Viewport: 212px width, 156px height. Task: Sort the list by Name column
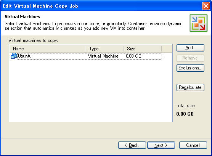tap(47, 49)
